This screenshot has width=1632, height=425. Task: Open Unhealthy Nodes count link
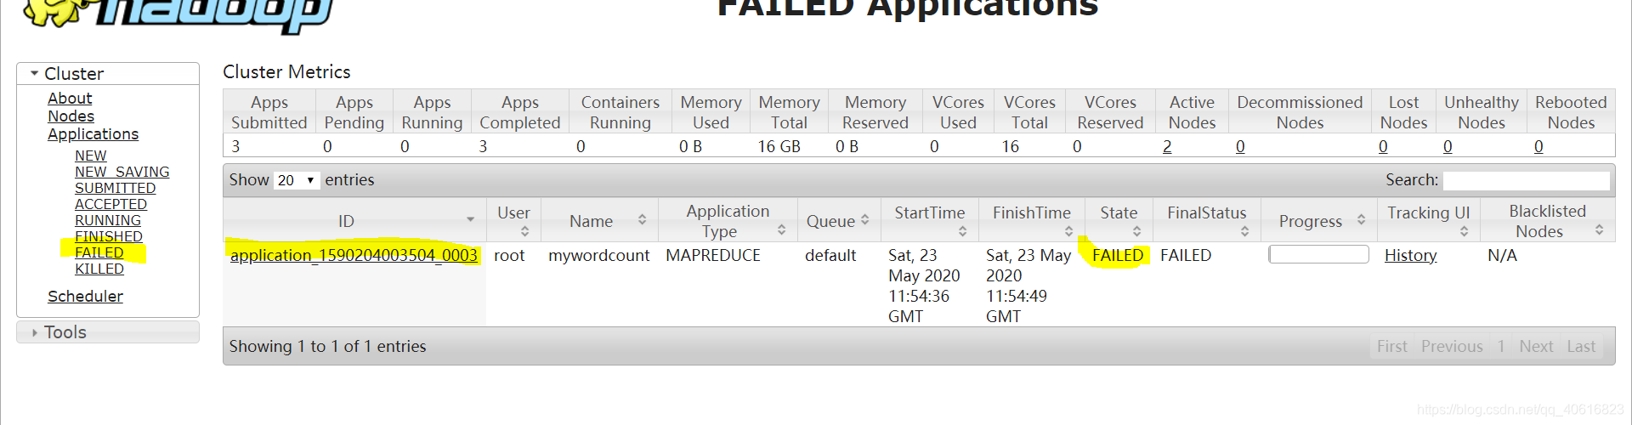[x=1448, y=147]
